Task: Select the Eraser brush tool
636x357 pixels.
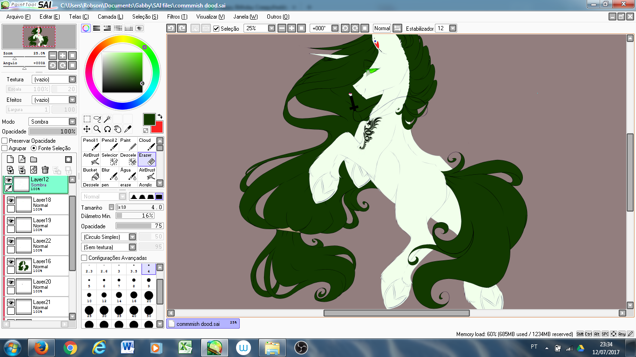Action: click(x=147, y=159)
